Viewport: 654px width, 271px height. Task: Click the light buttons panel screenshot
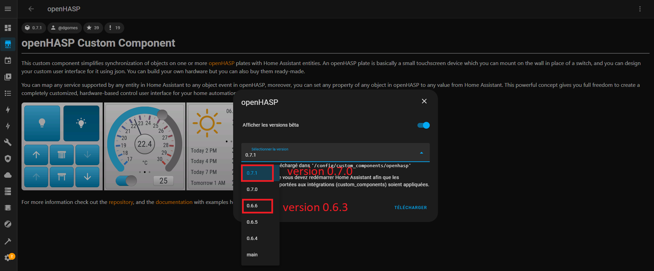click(62, 146)
